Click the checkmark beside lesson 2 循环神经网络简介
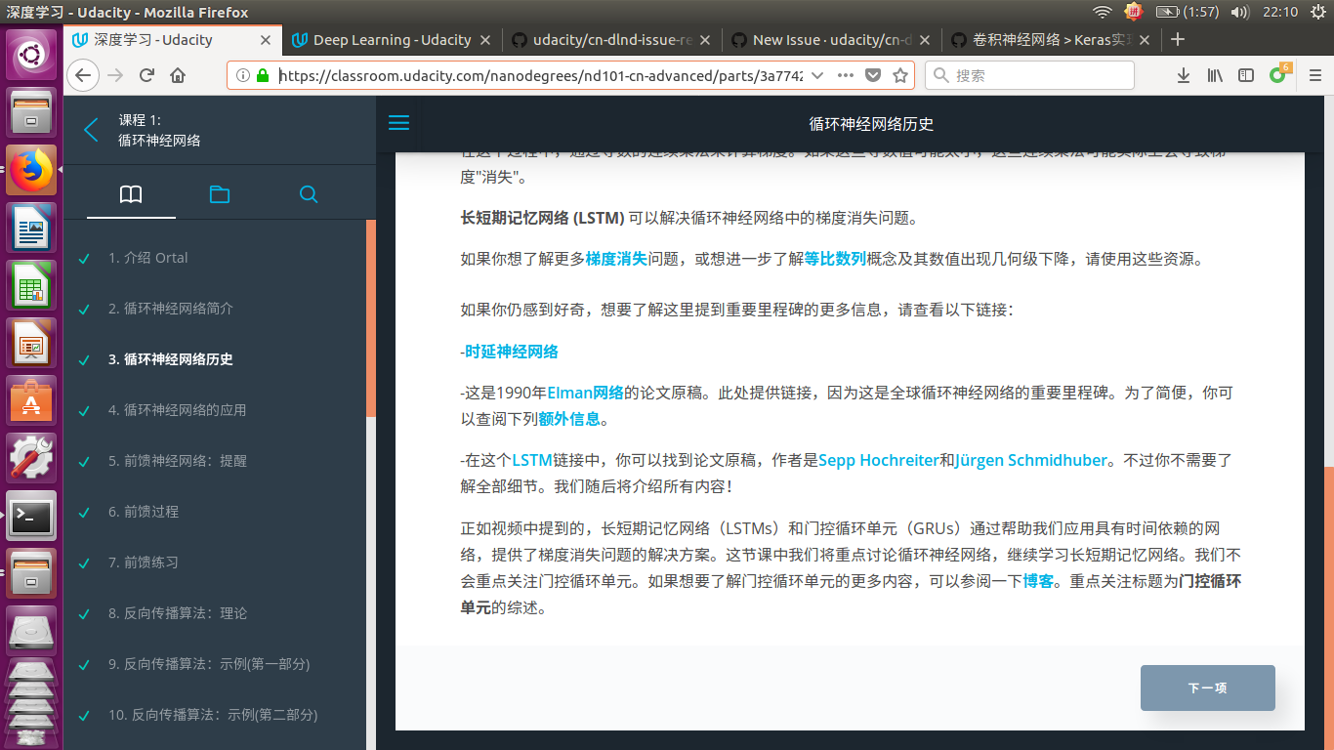Image resolution: width=1334 pixels, height=750 pixels. pyautogui.click(x=82, y=309)
